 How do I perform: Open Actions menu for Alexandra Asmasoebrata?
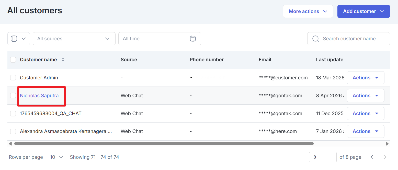click(365, 131)
